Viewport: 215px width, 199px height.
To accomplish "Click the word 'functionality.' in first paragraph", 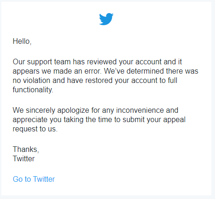I will coord(33,90).
